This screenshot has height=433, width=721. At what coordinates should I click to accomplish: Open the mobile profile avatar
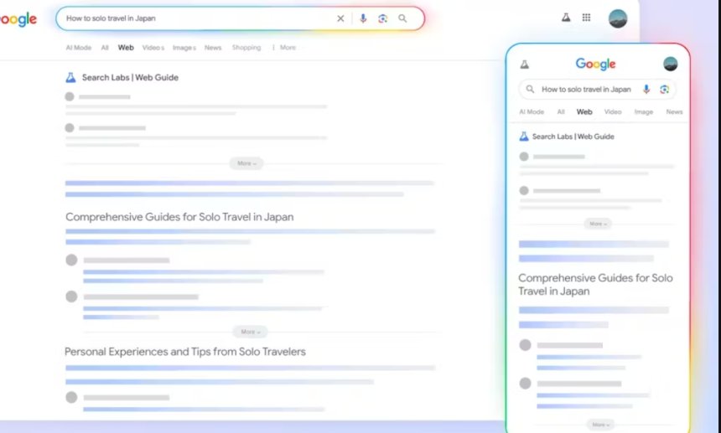coord(671,64)
